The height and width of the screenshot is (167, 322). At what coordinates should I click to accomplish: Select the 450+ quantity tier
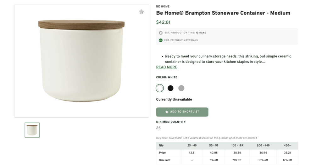(287, 146)
